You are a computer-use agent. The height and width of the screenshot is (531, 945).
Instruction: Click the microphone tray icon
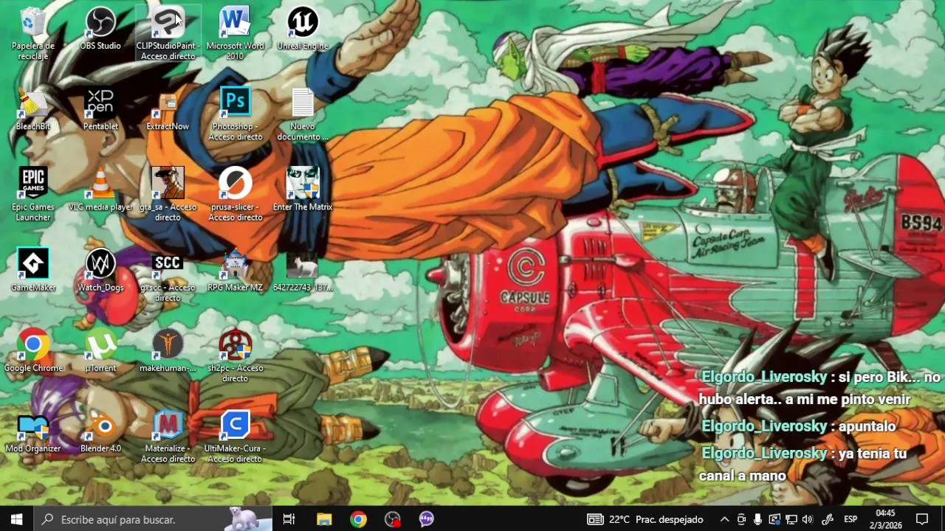point(757,519)
